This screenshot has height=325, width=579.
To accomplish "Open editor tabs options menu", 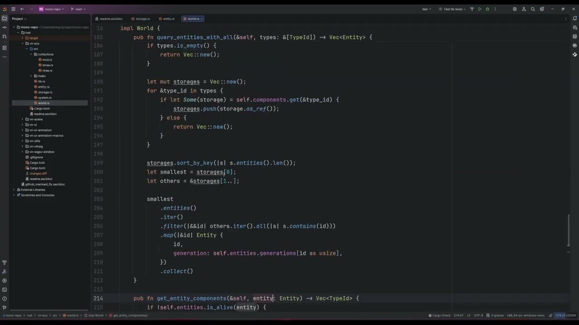I will 566,19.
